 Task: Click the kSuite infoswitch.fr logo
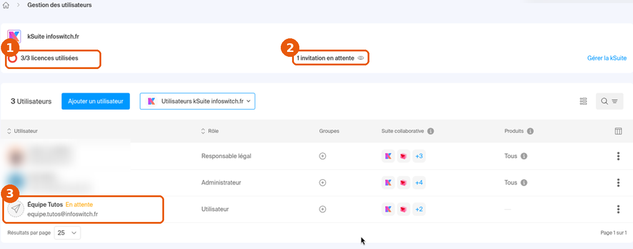pyautogui.click(x=14, y=36)
